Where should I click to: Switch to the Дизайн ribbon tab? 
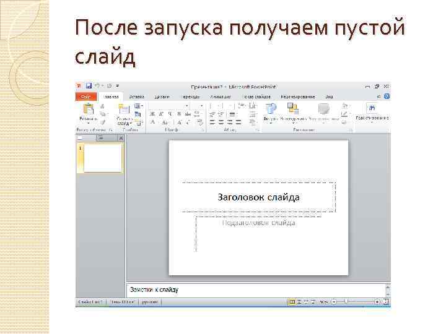[162, 96]
